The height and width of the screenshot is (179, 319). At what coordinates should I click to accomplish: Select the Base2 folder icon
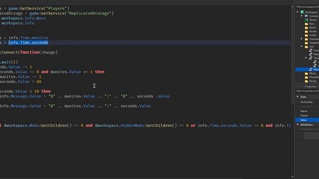(x=307, y=28)
